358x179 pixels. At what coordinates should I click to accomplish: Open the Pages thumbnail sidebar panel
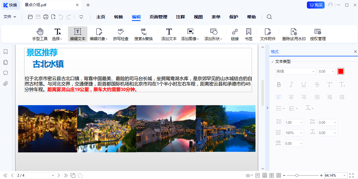(x=6, y=62)
